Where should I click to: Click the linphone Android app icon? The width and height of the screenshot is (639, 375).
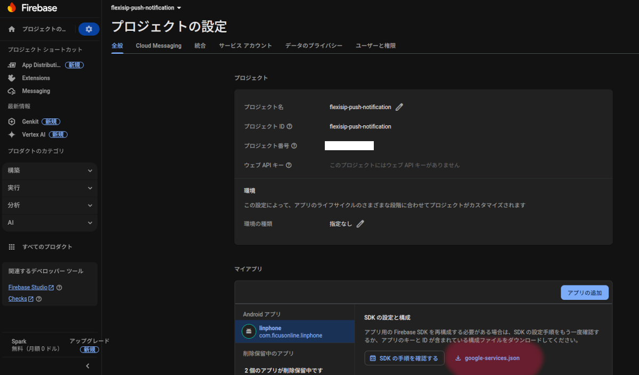249,331
